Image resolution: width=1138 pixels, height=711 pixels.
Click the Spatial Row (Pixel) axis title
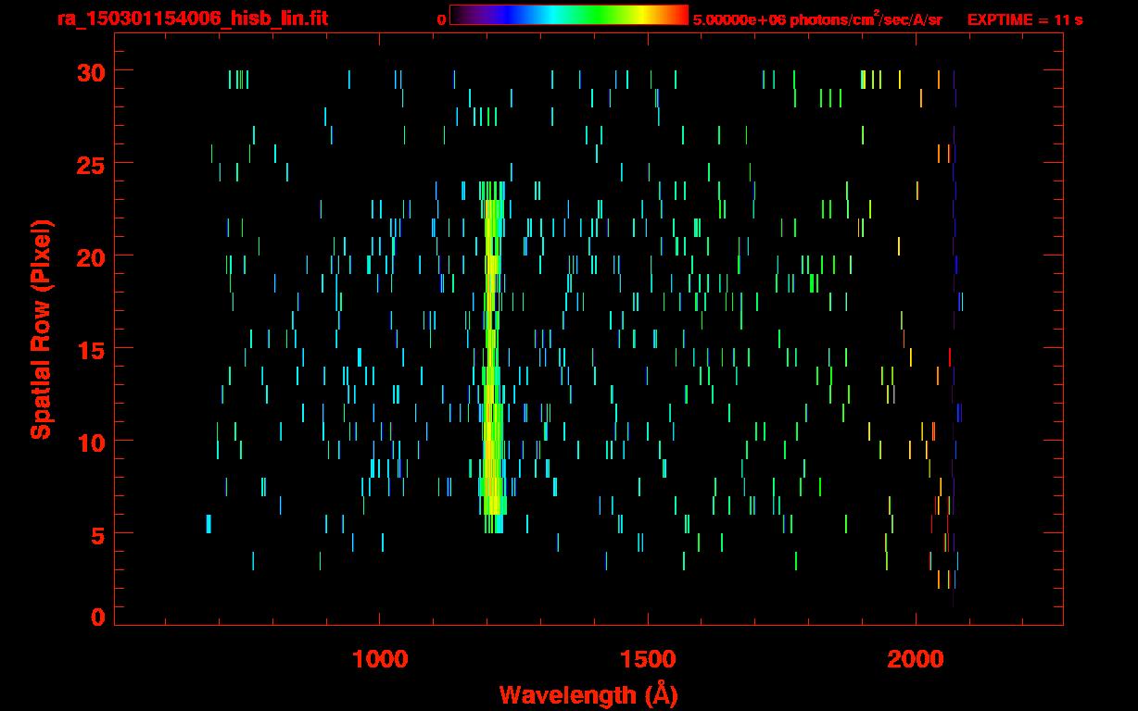coord(41,330)
